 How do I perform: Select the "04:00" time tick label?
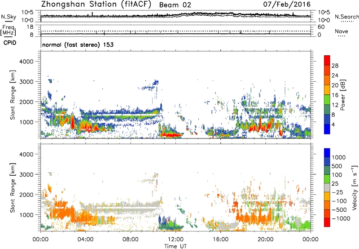(85, 240)
